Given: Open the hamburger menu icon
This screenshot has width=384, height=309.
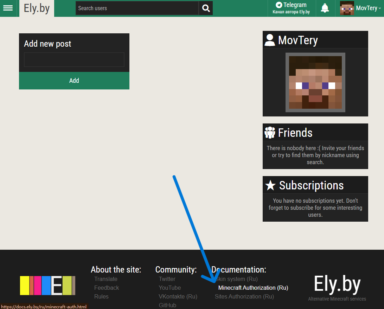Looking at the screenshot, I should pos(8,8).
